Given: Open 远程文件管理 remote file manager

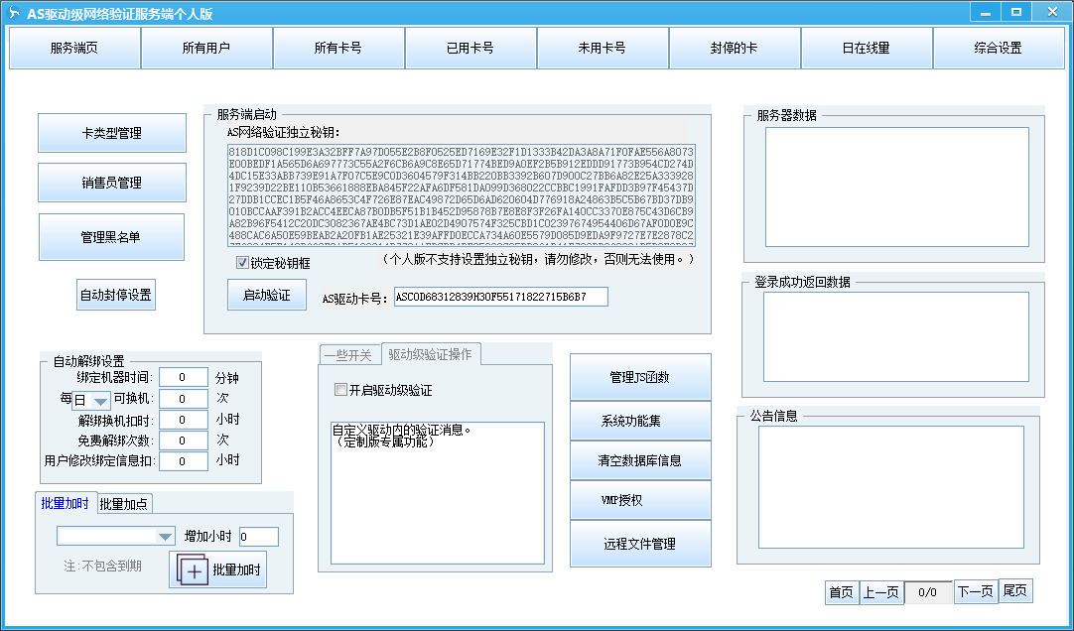Looking at the screenshot, I should tap(640, 544).
